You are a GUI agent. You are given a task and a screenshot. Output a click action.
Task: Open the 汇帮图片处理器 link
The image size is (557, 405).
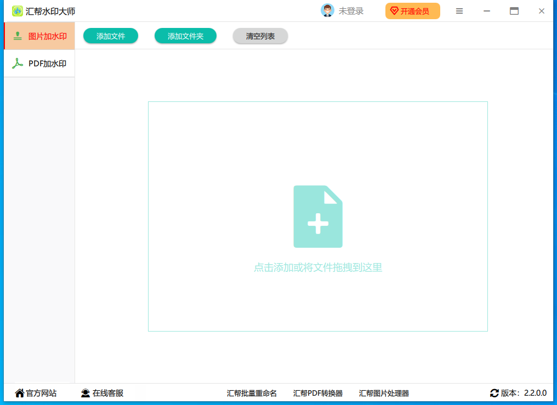click(x=384, y=393)
